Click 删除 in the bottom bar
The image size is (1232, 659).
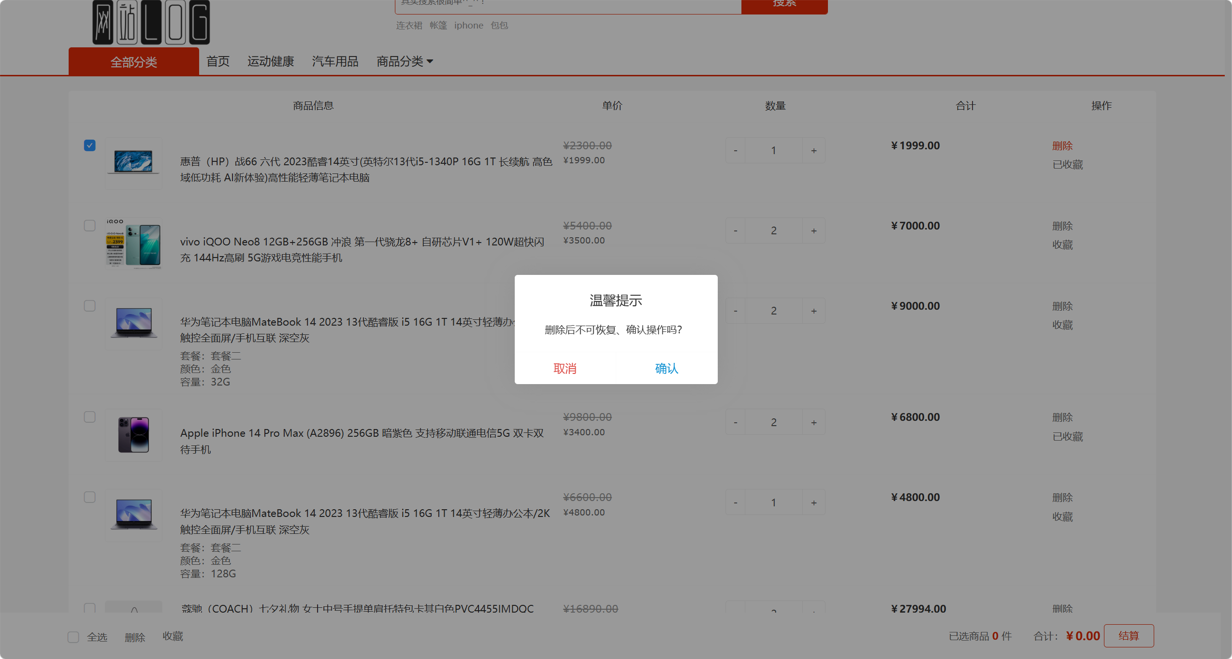click(x=135, y=637)
